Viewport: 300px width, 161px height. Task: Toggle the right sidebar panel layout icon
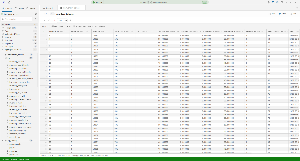[282, 2]
